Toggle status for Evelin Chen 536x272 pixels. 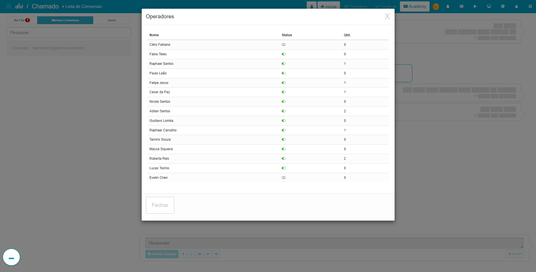(x=284, y=178)
